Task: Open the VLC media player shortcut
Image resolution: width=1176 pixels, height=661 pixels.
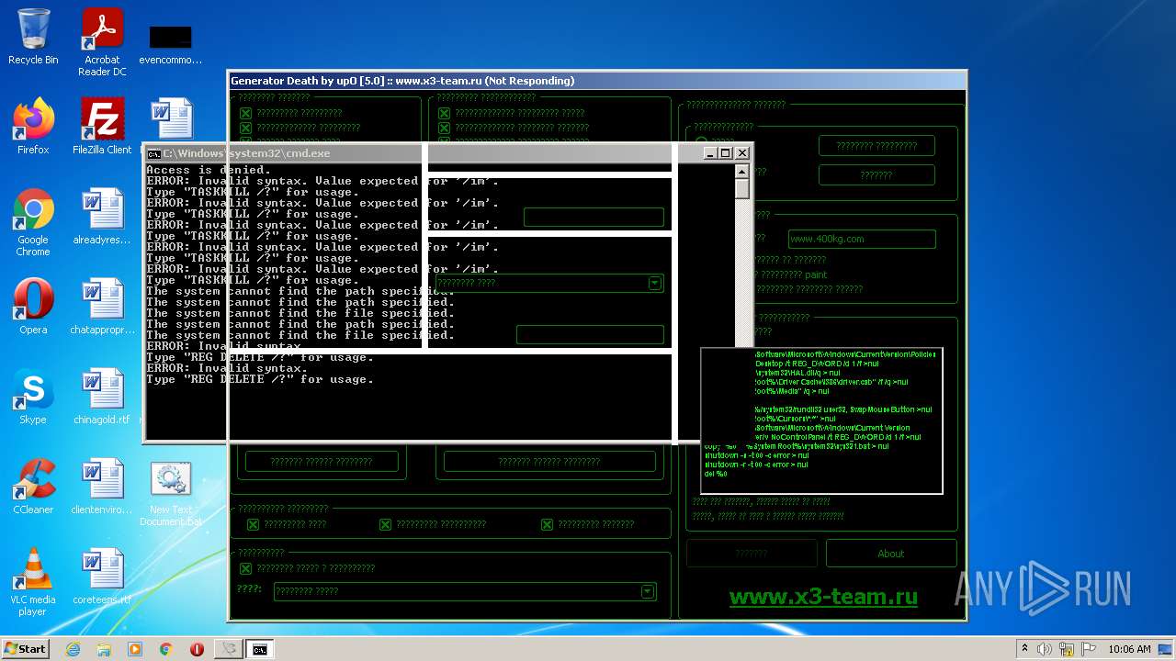Action: tap(33, 582)
